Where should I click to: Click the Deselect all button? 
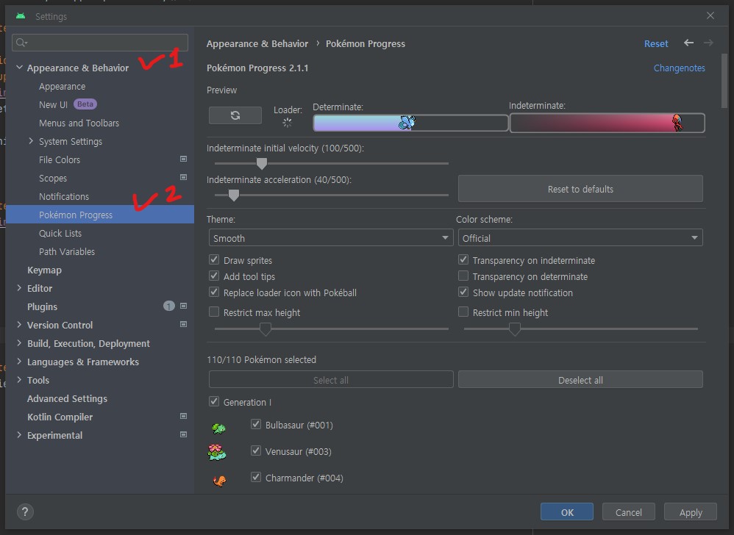pyautogui.click(x=580, y=380)
